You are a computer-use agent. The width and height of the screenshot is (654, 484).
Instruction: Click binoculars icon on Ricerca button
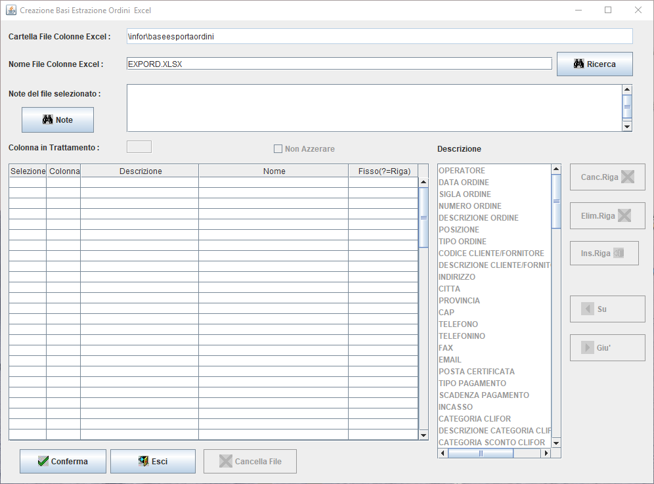(x=578, y=64)
